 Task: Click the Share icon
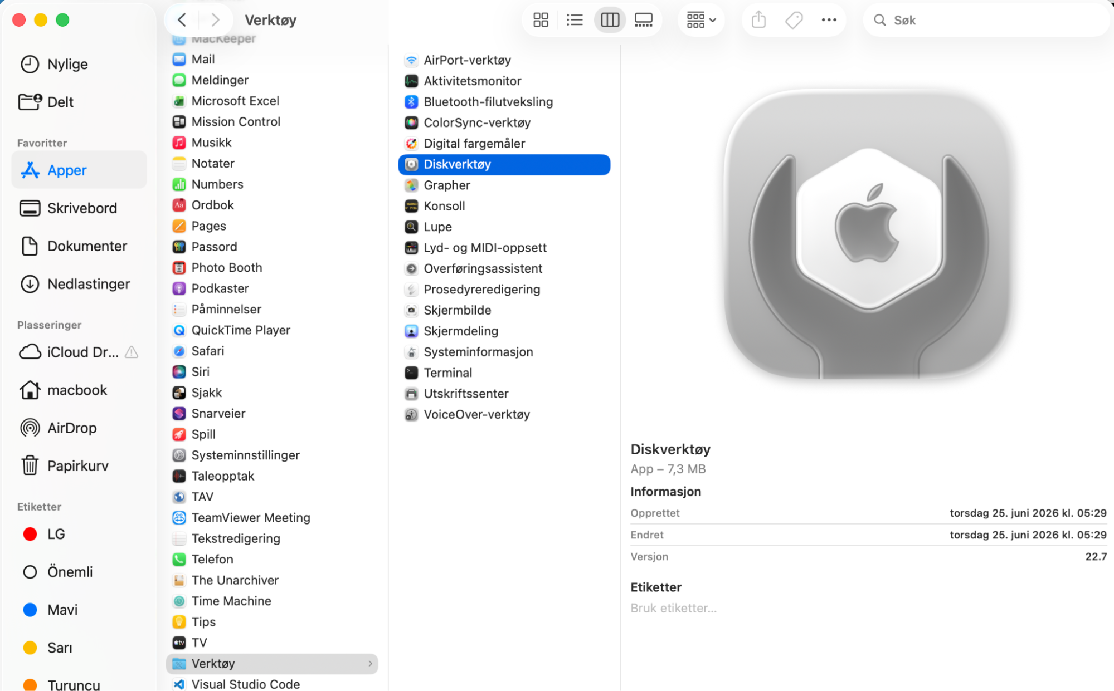758,20
